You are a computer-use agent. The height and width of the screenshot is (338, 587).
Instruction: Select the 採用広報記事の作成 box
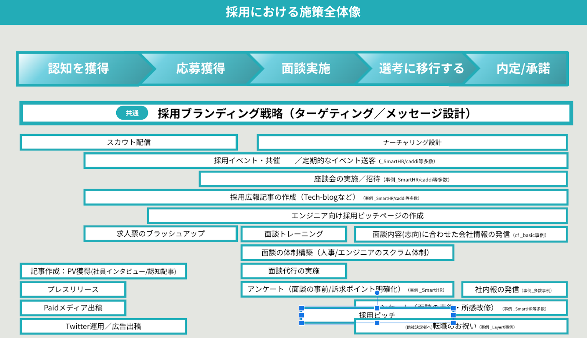coord(326,197)
